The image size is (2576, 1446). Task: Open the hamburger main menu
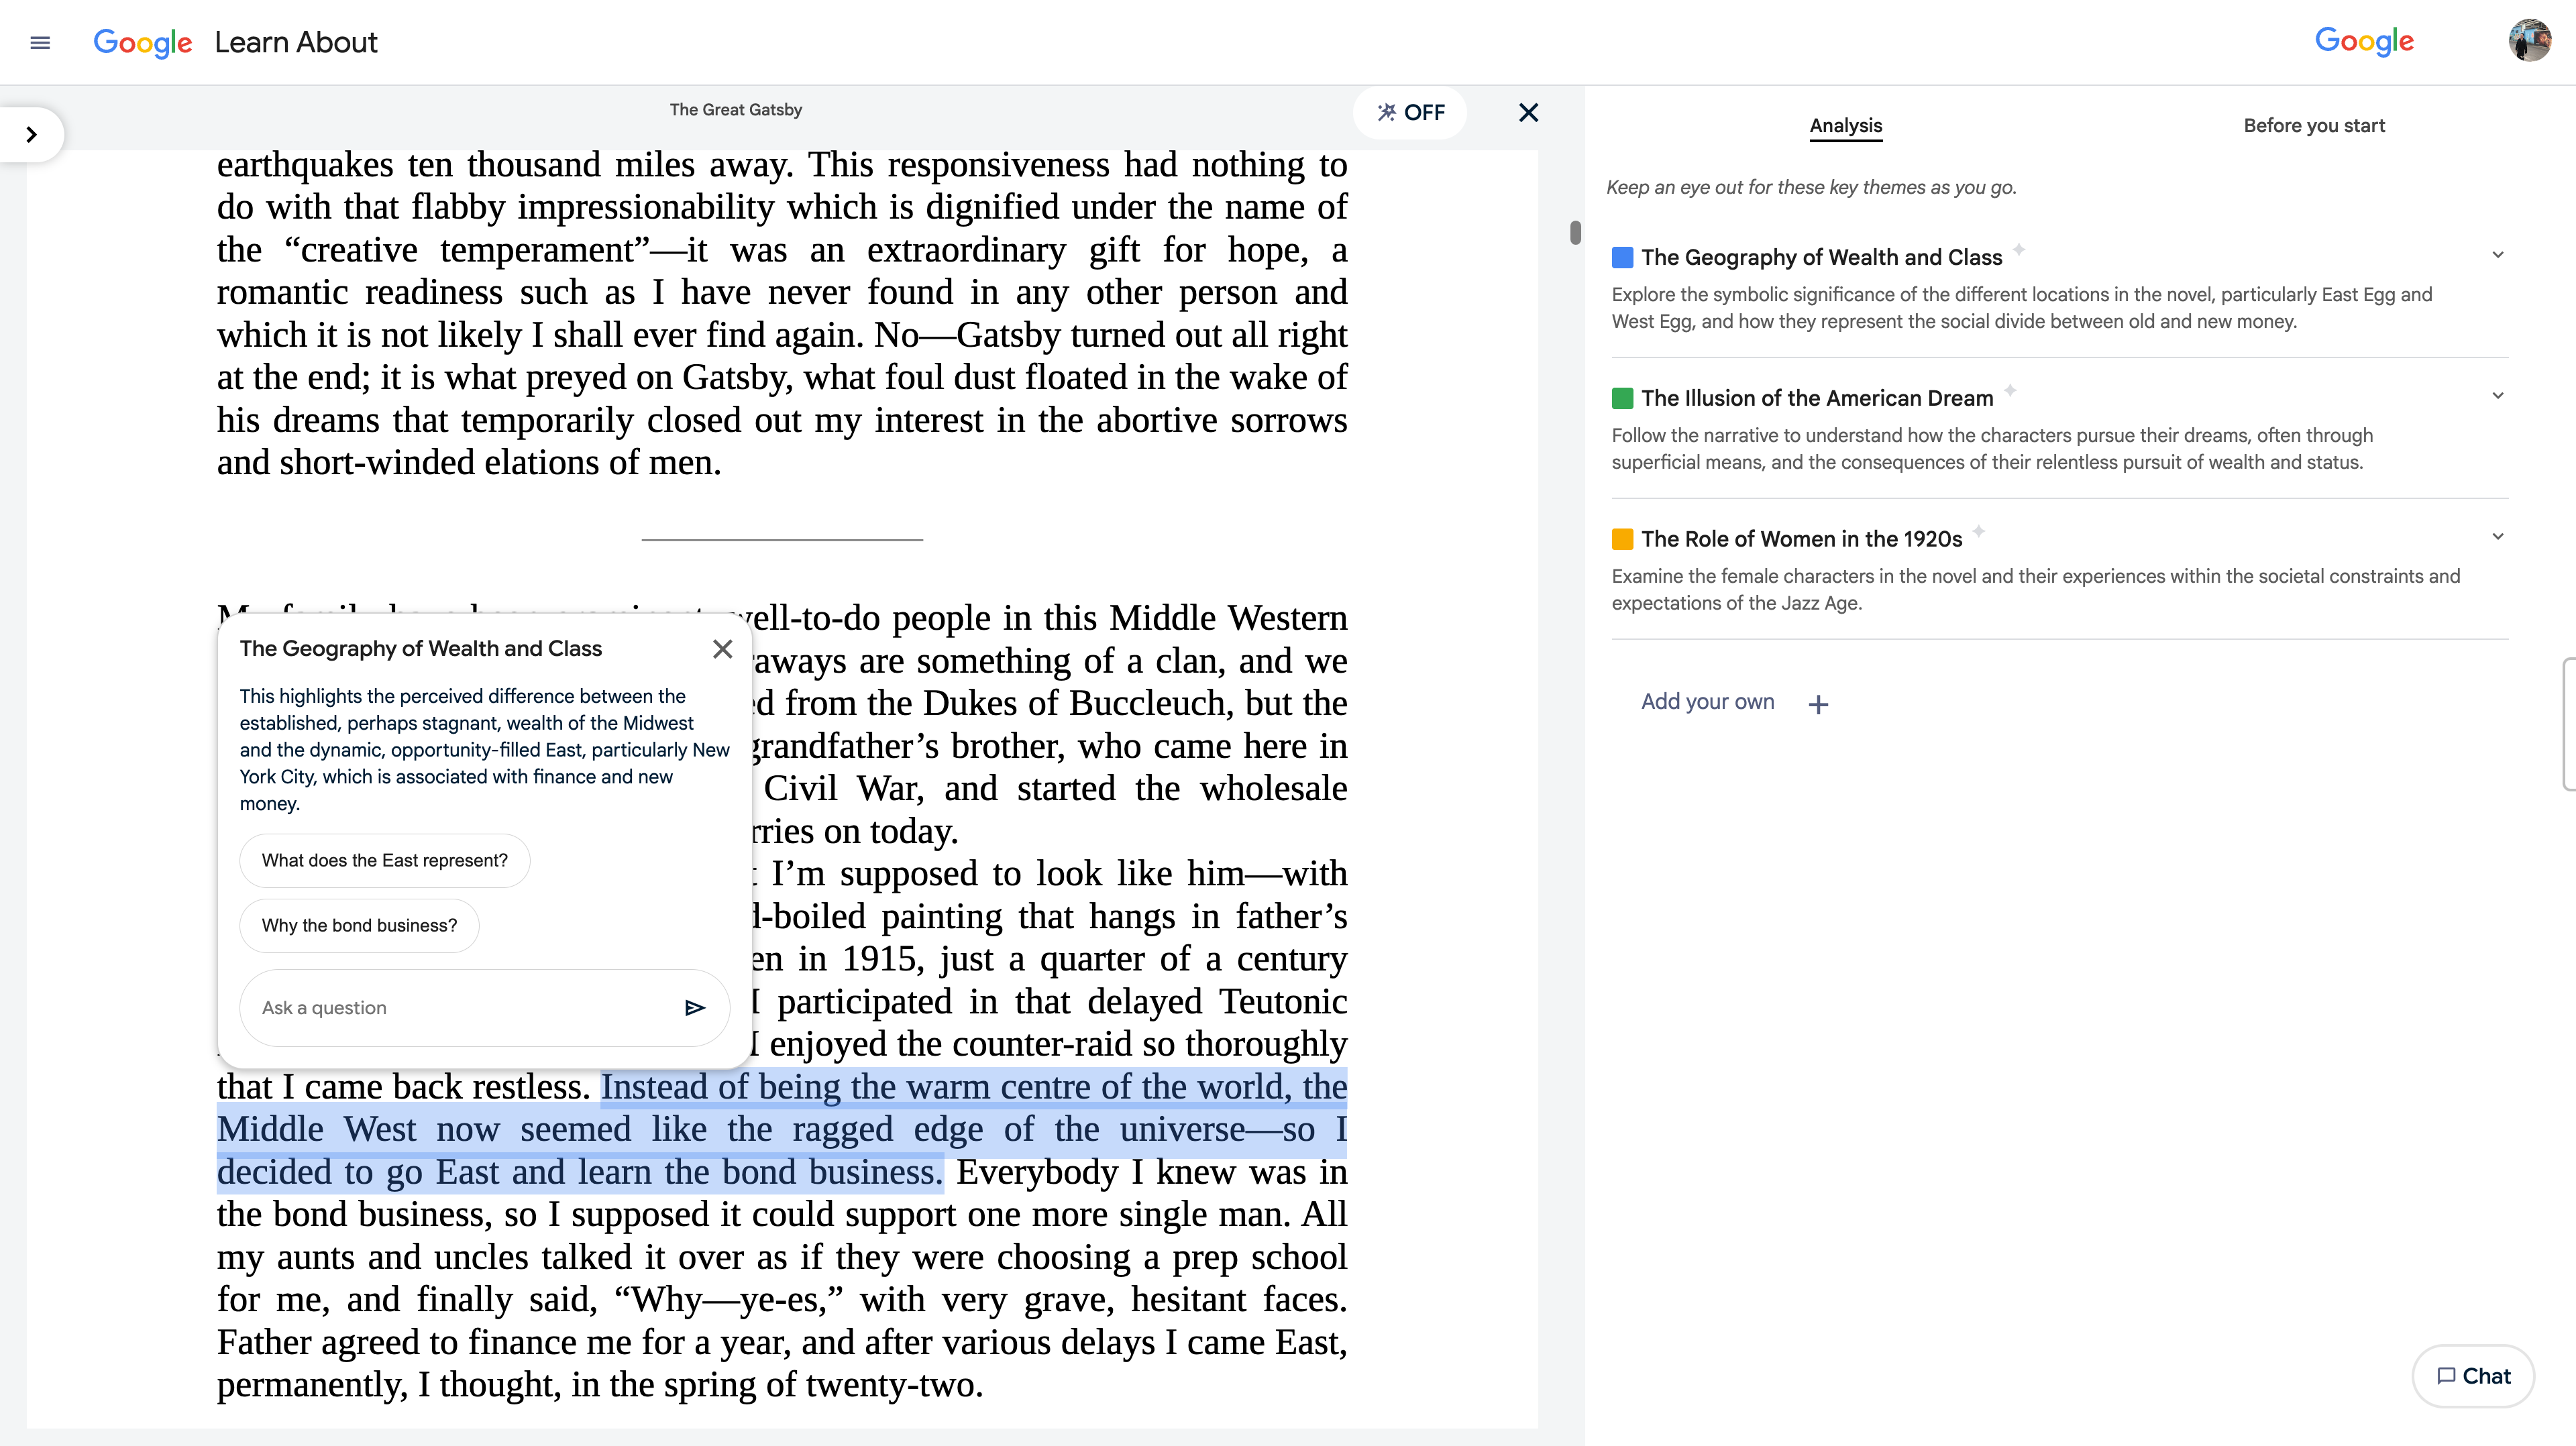pos(40,42)
